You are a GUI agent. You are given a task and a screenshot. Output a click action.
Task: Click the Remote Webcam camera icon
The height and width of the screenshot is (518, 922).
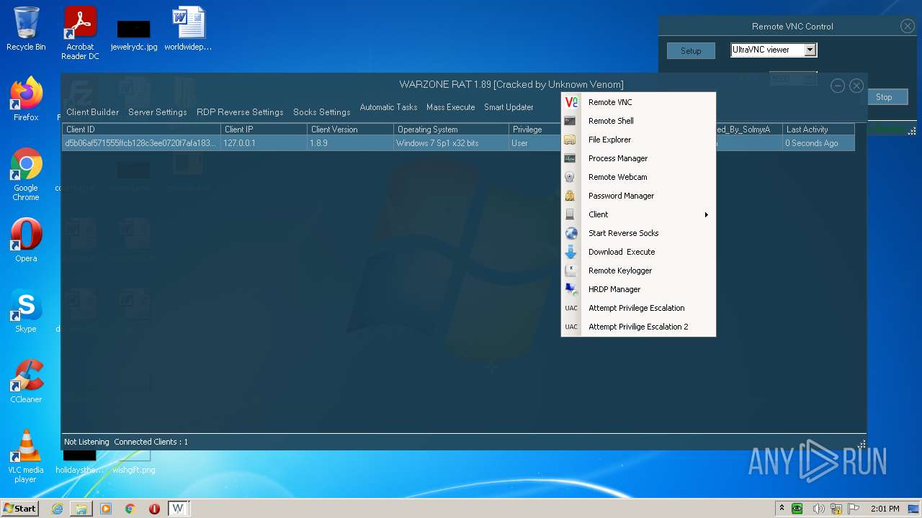pyautogui.click(x=570, y=177)
